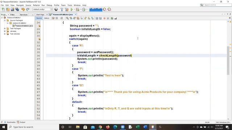The height and width of the screenshot is (130, 232).
Task: Collapse the Source Packages node
Action: (x=5, y=20)
